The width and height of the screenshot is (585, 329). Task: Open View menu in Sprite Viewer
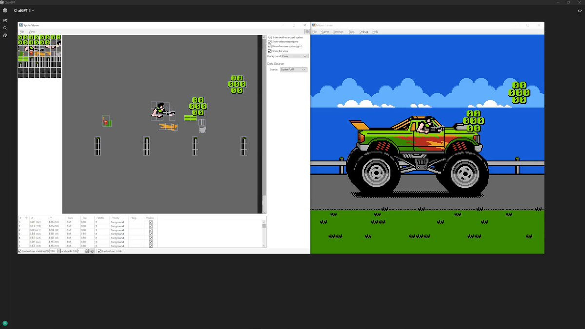(x=32, y=32)
